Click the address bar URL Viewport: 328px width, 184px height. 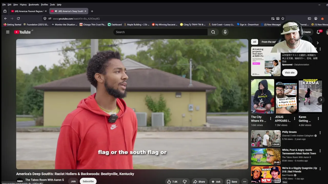pyautogui.click(x=76, y=19)
